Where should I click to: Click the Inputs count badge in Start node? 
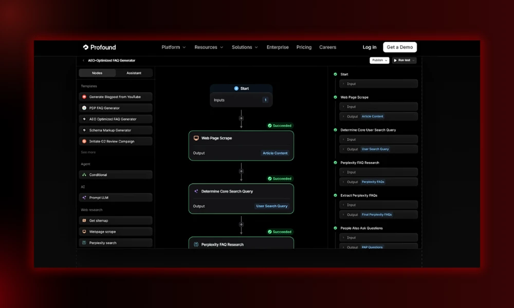266,100
